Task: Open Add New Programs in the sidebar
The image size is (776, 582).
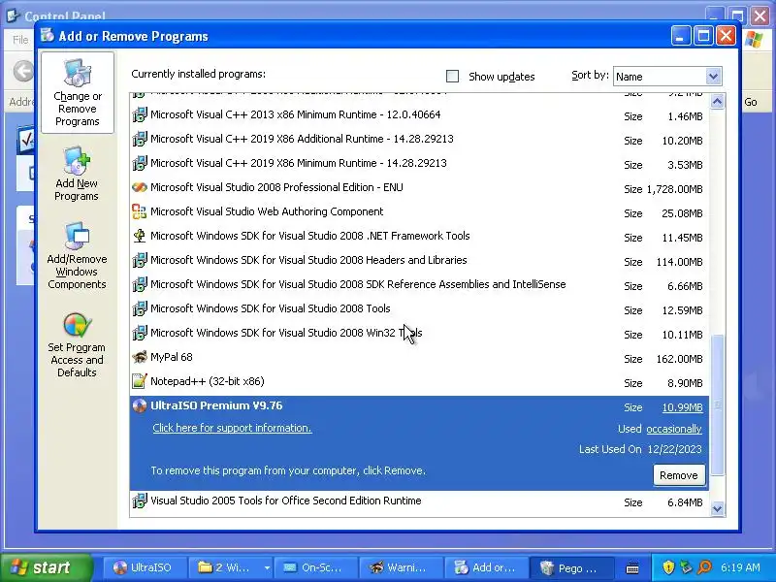Action: pos(77,176)
